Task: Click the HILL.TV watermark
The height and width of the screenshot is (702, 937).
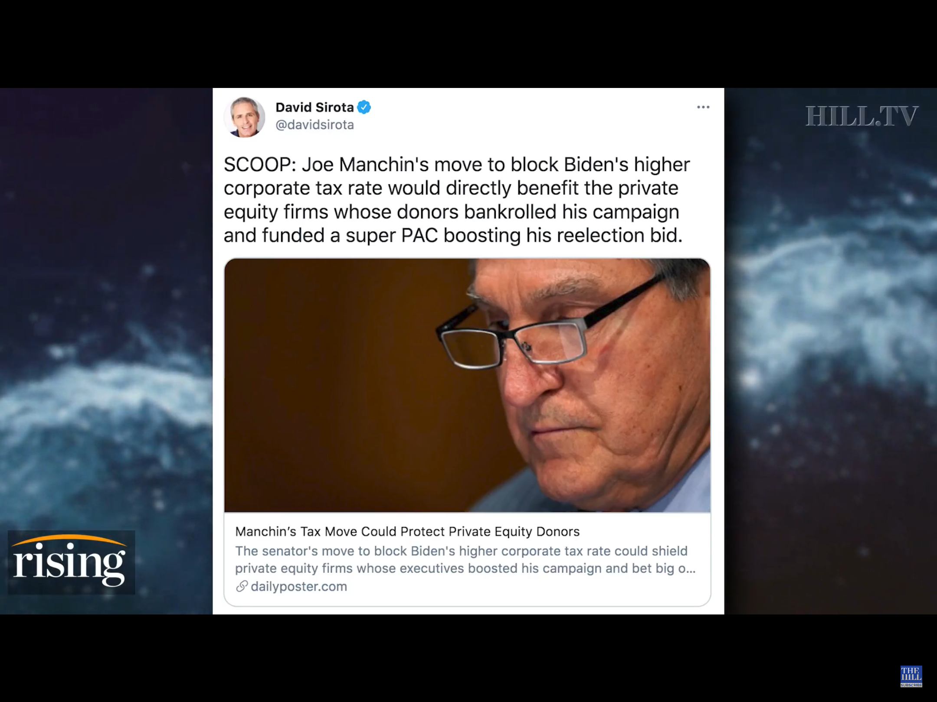Action: click(x=862, y=116)
